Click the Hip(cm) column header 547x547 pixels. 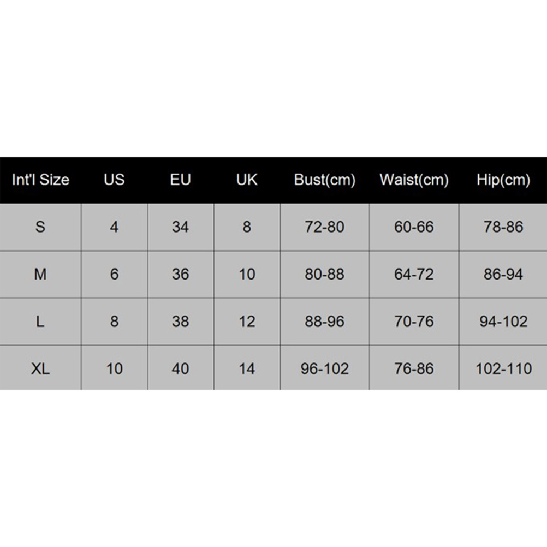503,180
